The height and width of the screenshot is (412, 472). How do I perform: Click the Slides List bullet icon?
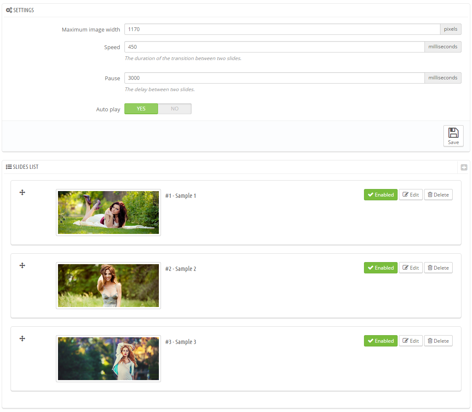9,167
